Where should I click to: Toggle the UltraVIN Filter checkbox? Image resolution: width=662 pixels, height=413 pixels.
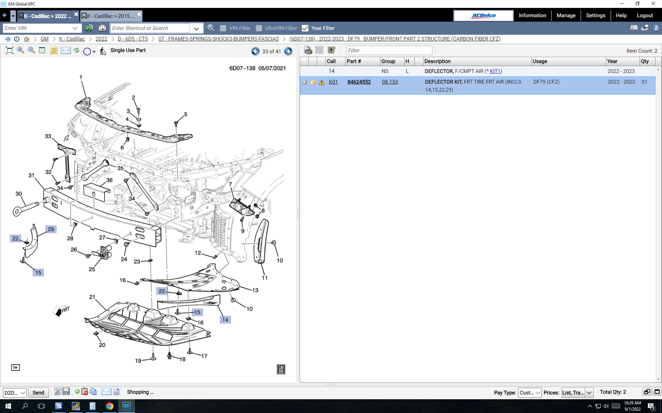point(259,28)
